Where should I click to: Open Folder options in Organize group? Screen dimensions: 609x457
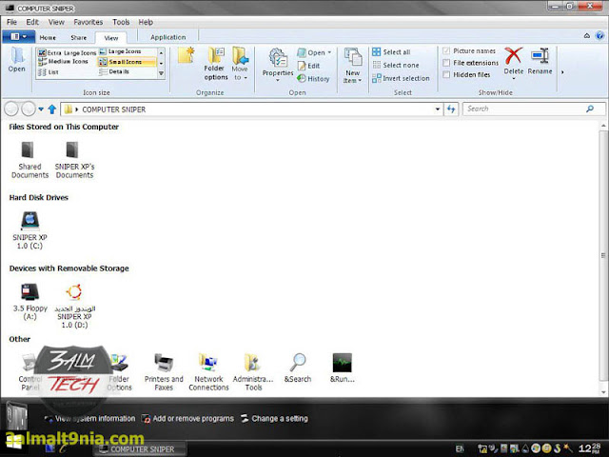pos(216,64)
